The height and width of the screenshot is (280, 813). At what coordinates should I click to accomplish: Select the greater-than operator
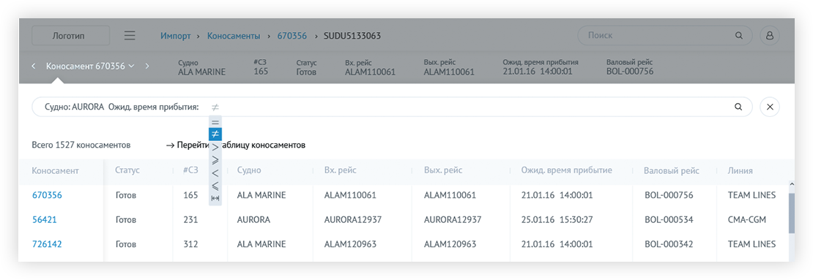(x=215, y=148)
